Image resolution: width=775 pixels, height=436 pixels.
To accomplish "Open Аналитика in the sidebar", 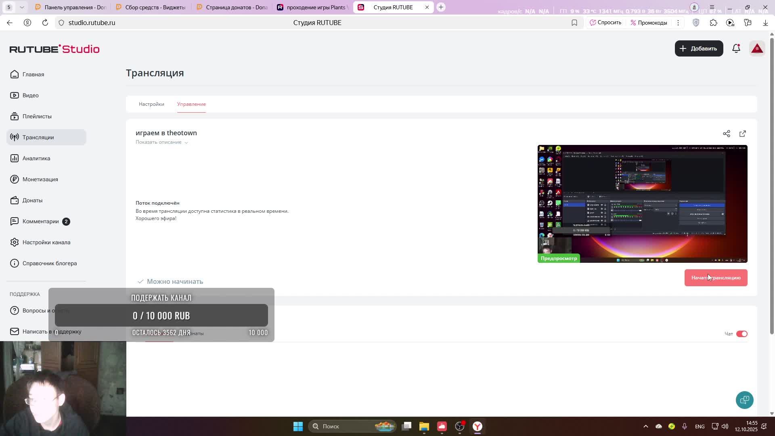I will (x=36, y=158).
